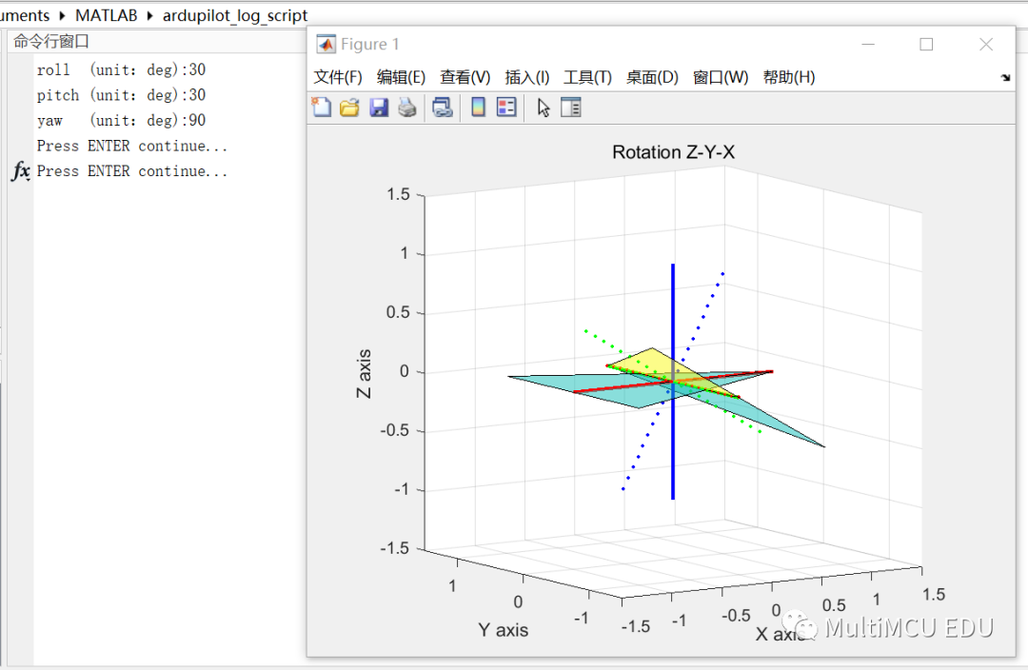Expand the 查看(V) View menu
The image size is (1028, 670).
pos(465,77)
